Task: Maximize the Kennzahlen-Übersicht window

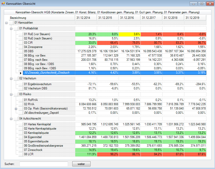Action: coord(201,4)
